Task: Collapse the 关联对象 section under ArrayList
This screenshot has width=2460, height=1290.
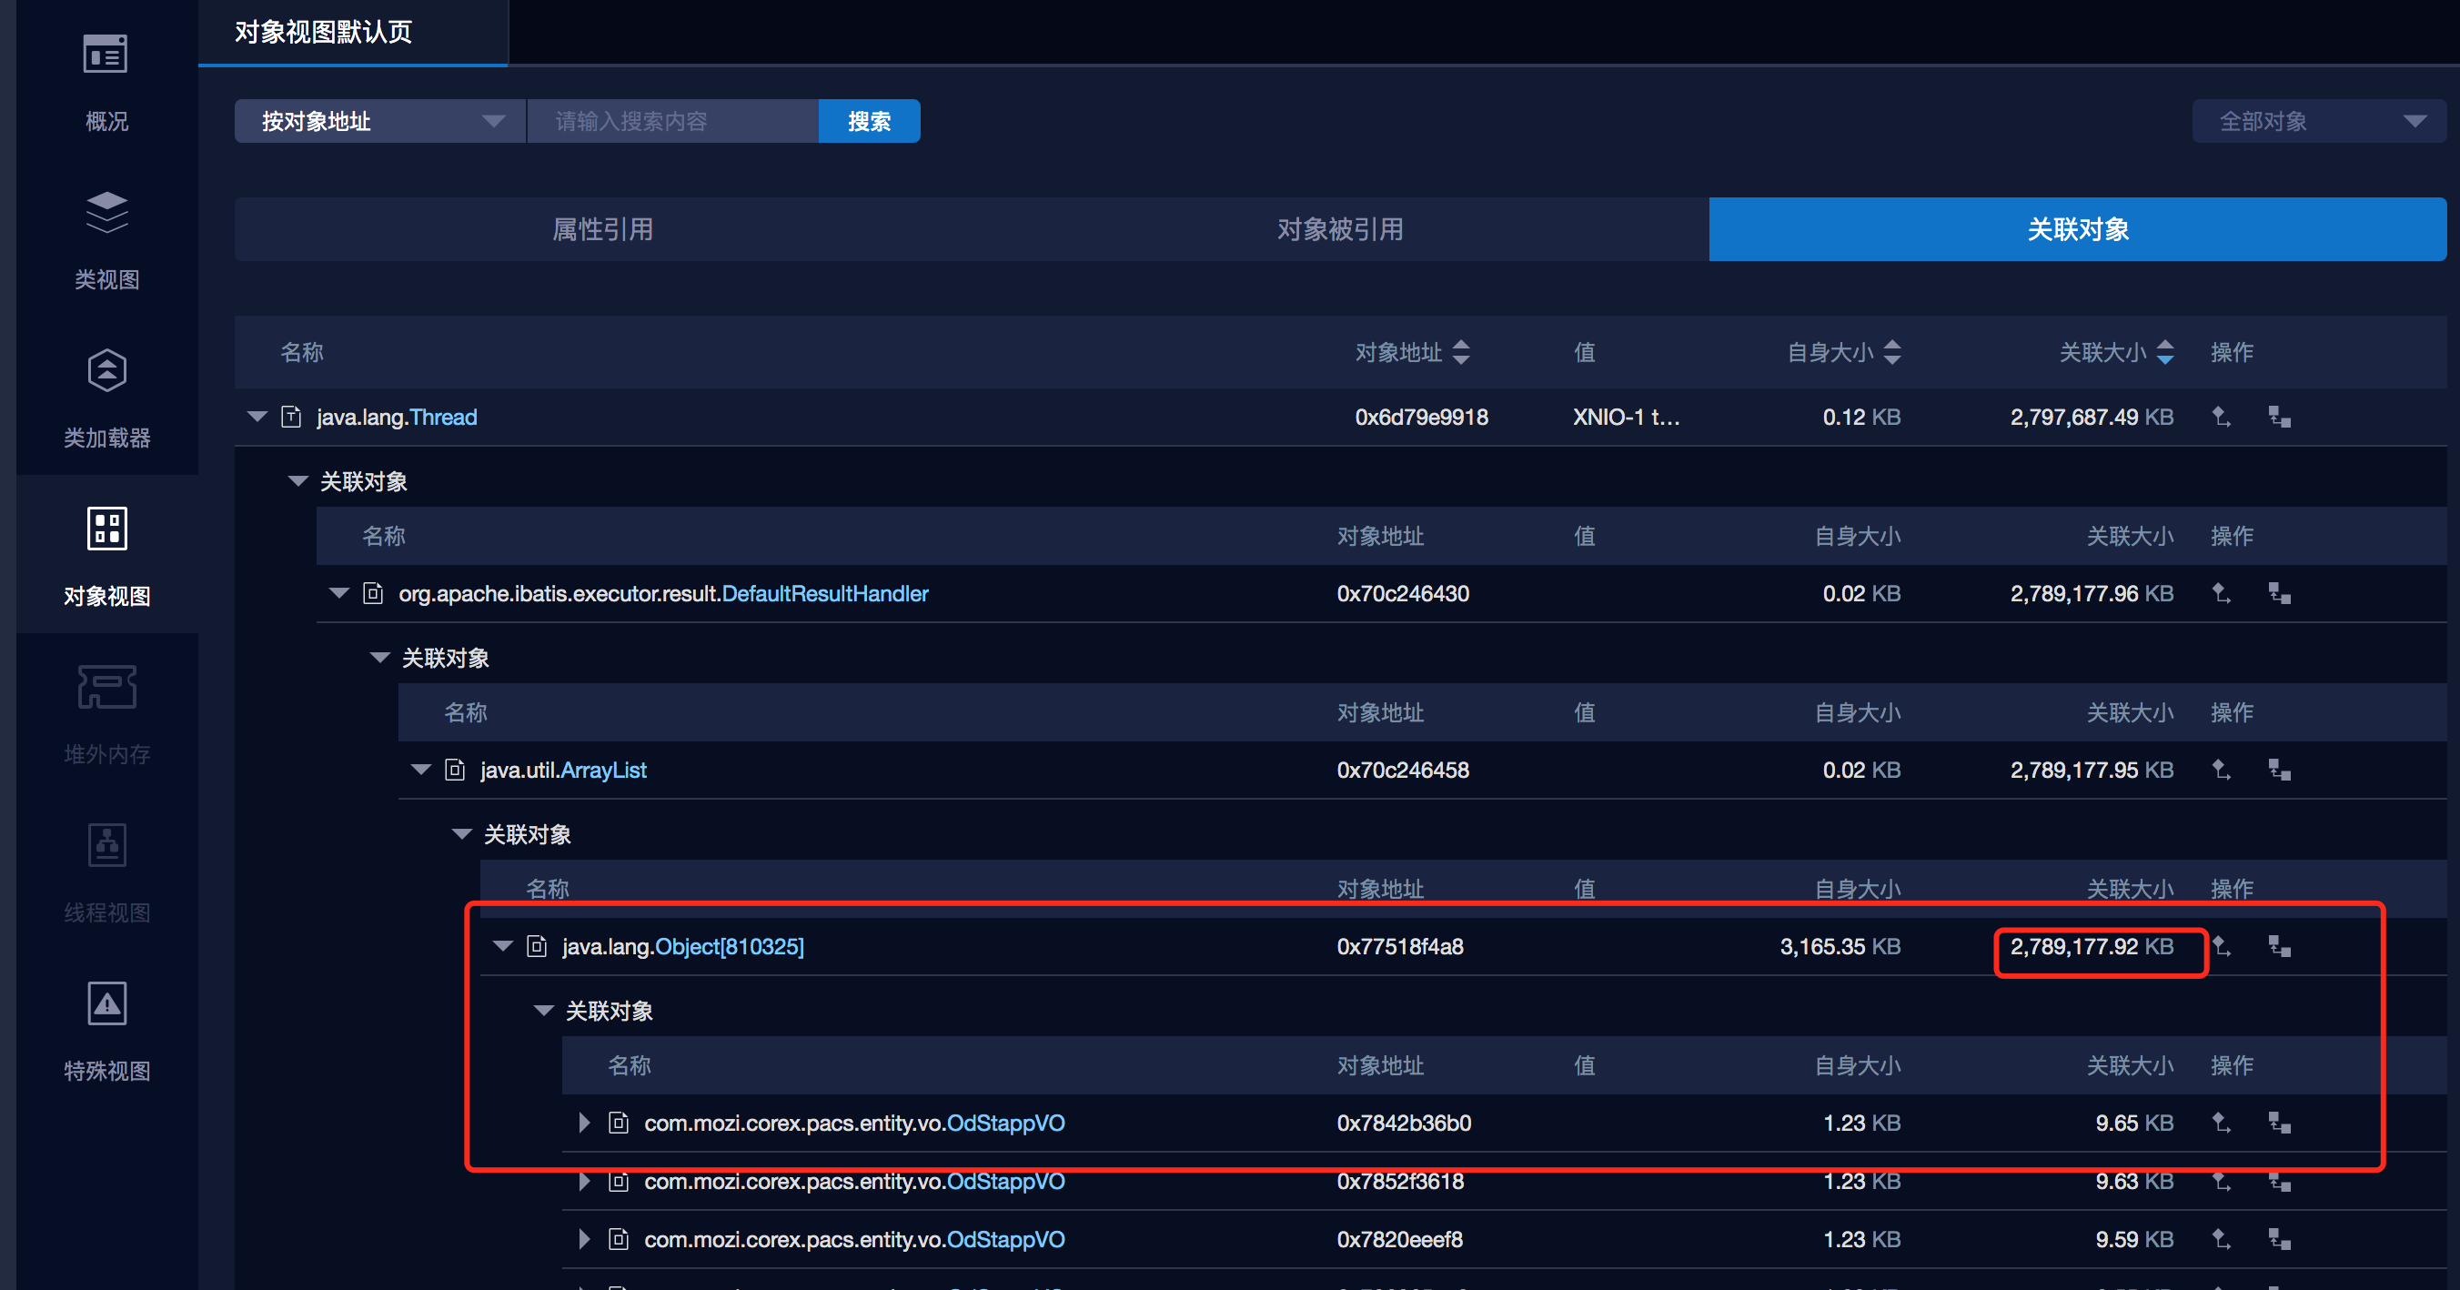Action: coord(462,834)
